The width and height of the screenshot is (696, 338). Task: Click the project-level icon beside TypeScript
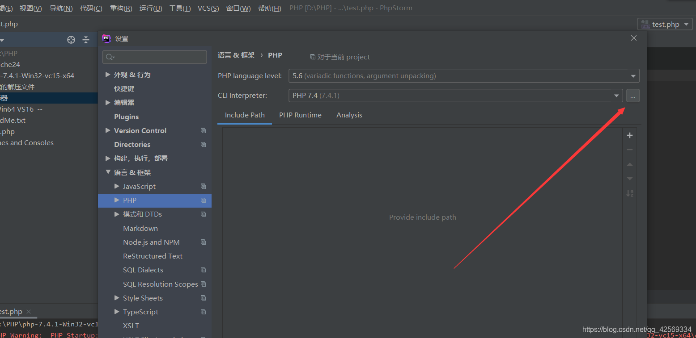click(204, 312)
